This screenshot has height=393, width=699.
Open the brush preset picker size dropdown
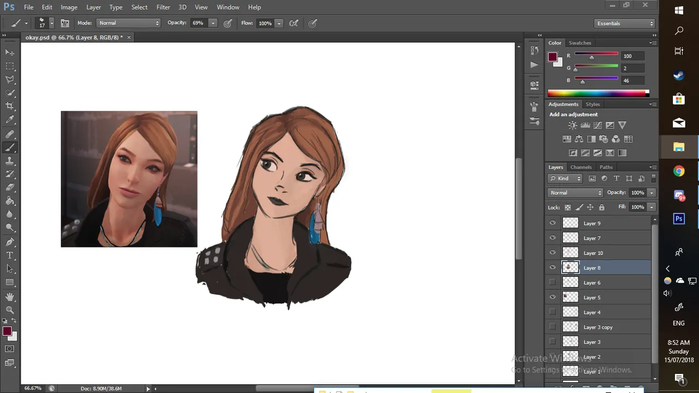click(x=51, y=23)
